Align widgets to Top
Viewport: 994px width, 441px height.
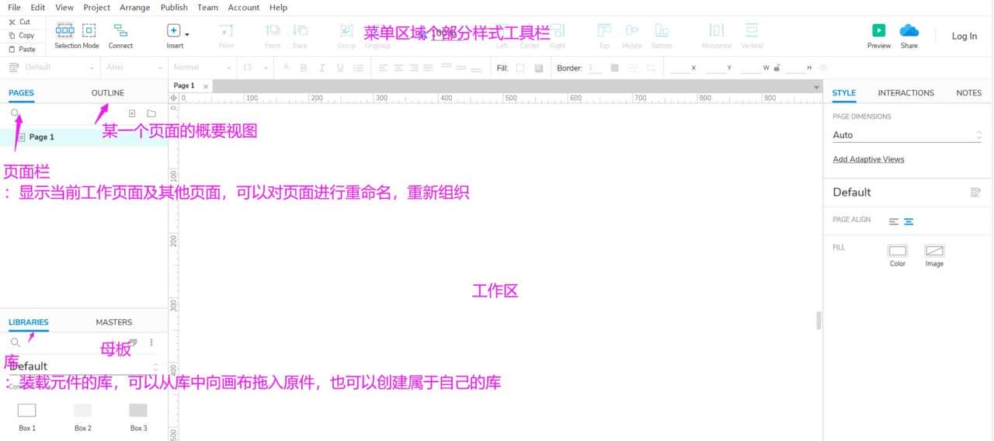point(604,35)
